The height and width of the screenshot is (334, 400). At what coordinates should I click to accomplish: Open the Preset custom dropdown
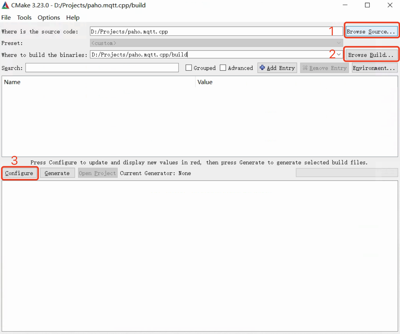(x=216, y=43)
